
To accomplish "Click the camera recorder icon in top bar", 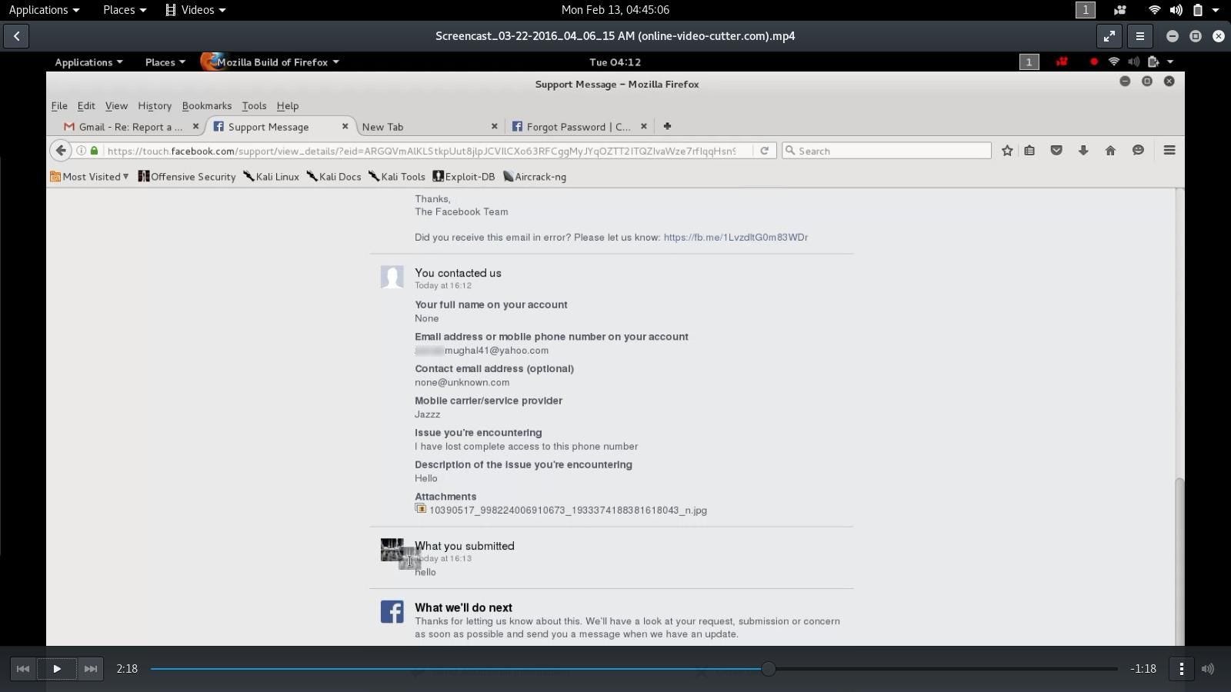I will point(1120,10).
